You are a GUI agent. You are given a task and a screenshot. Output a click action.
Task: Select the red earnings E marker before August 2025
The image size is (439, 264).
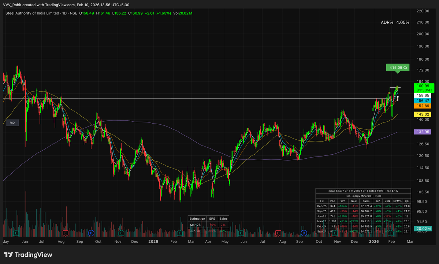point(278,233)
